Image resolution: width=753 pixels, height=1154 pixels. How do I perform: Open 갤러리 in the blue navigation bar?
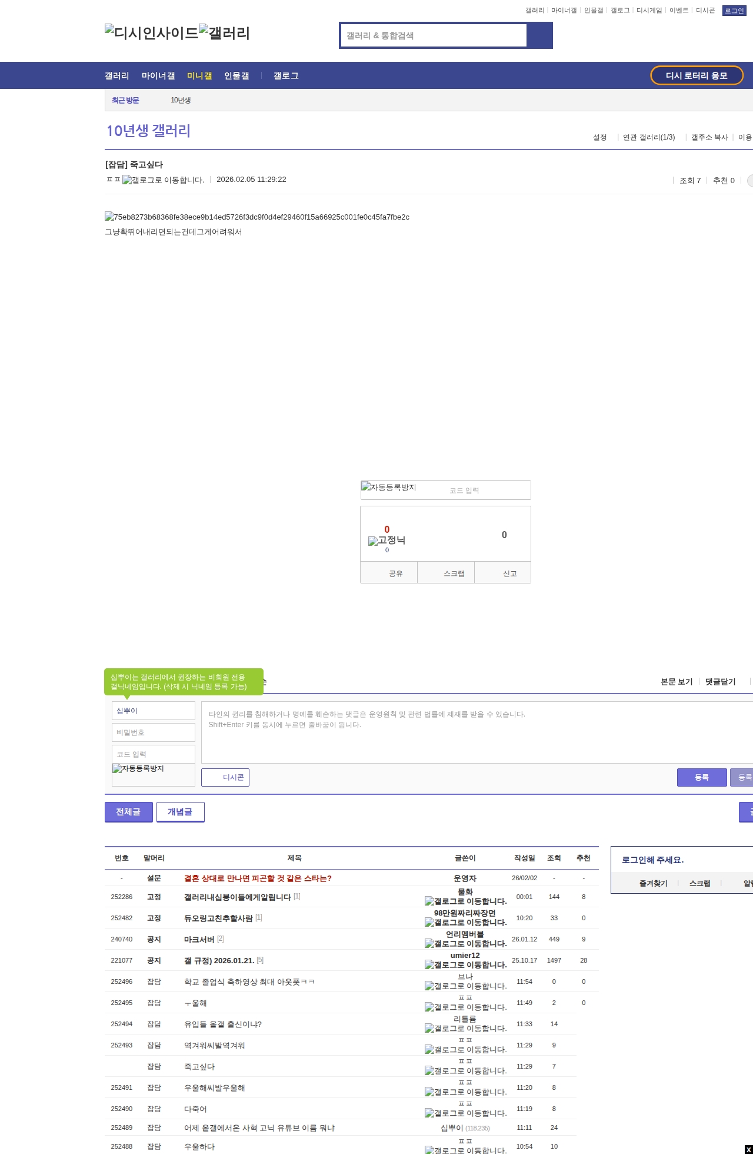pyautogui.click(x=117, y=76)
